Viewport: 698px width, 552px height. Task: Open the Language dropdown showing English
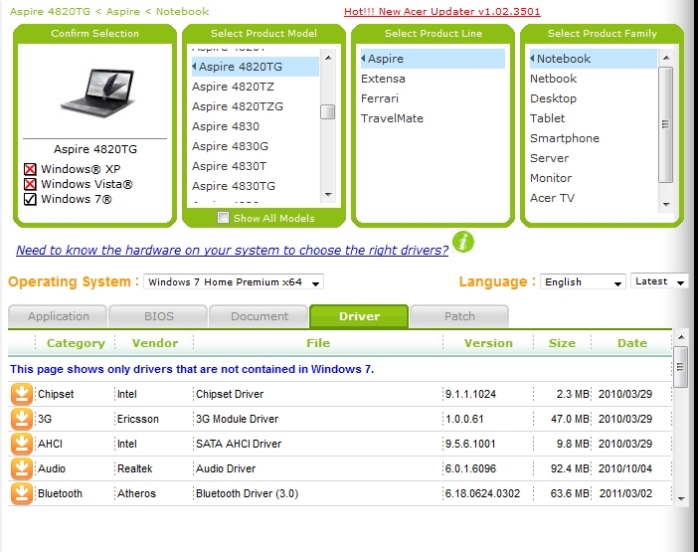coord(583,281)
